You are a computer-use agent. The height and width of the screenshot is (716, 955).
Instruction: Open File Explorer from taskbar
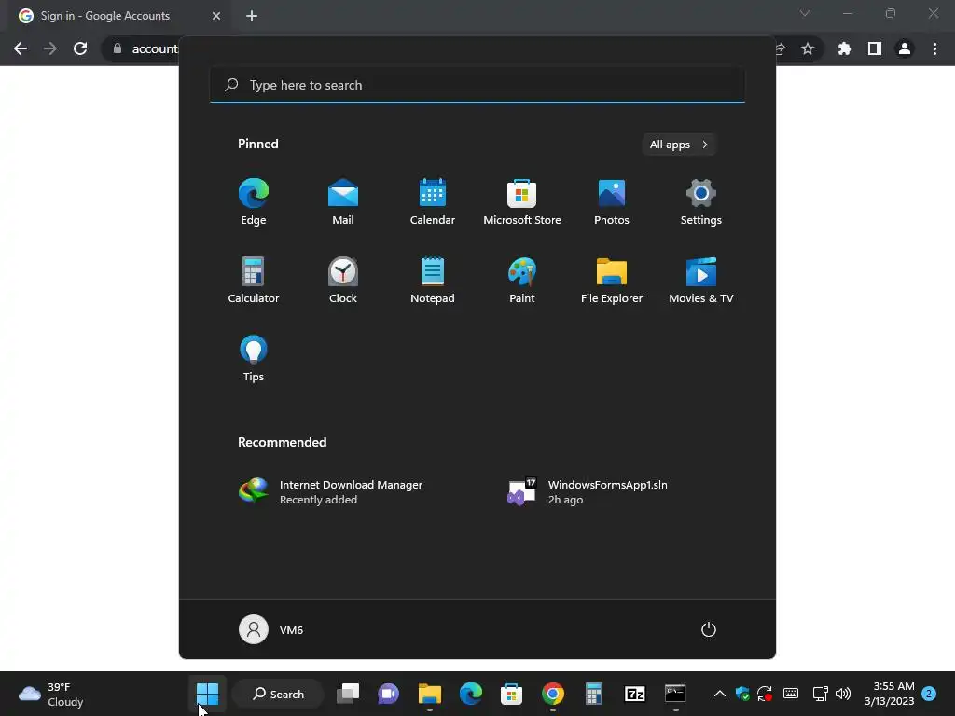pyautogui.click(x=430, y=694)
